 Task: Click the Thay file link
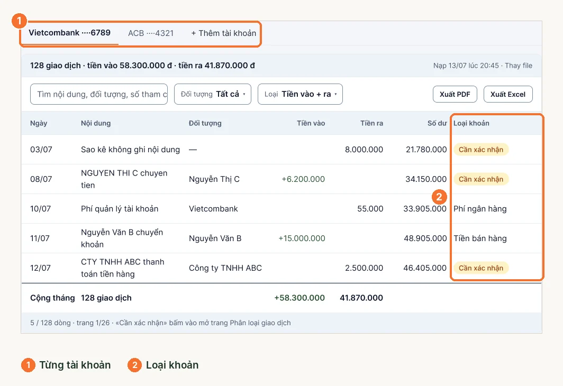(x=519, y=66)
